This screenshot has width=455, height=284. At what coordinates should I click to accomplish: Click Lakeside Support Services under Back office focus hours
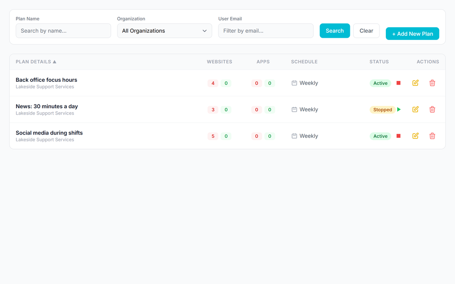click(x=45, y=87)
